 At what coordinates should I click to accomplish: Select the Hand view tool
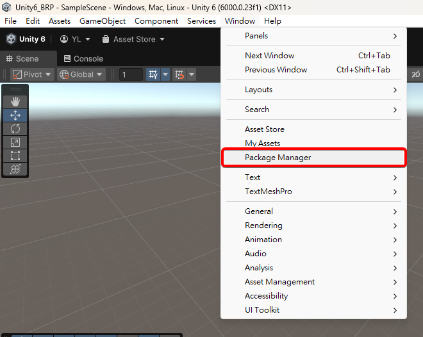click(x=15, y=101)
